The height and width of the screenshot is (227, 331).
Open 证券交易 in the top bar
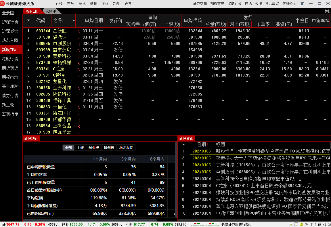(200, 3)
